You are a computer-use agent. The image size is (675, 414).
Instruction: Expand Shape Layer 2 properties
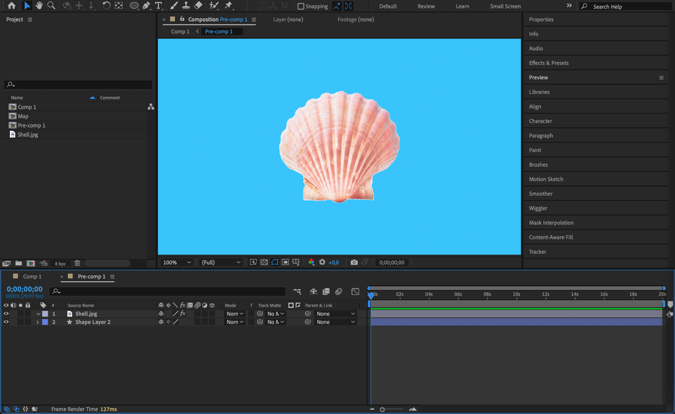[38, 322]
